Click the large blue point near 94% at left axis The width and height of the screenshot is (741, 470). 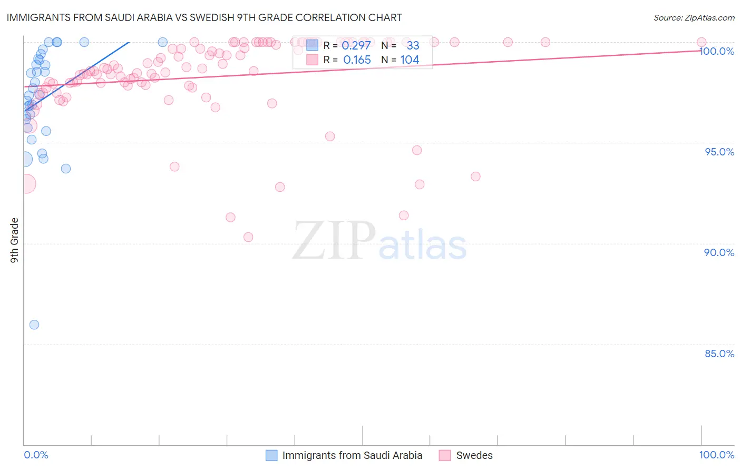point(24,159)
